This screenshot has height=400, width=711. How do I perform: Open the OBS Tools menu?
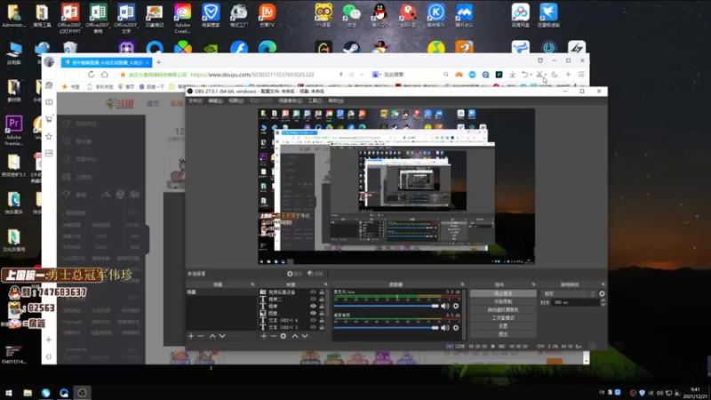click(x=316, y=100)
